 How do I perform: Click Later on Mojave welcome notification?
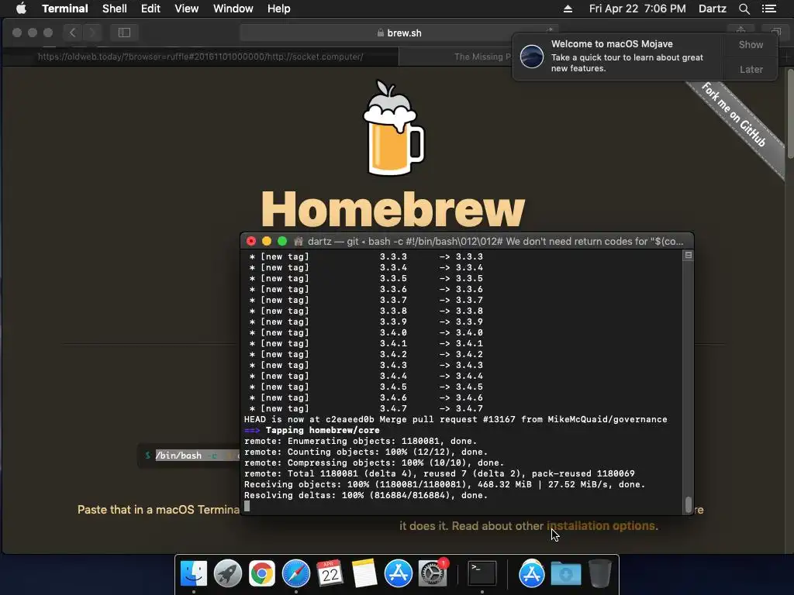coord(751,69)
